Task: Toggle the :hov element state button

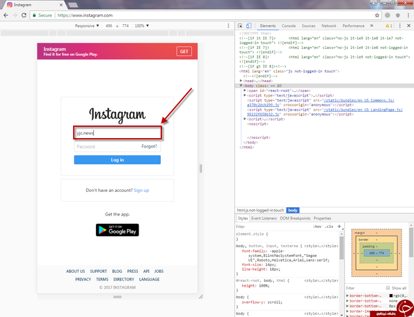Action: [317, 227]
